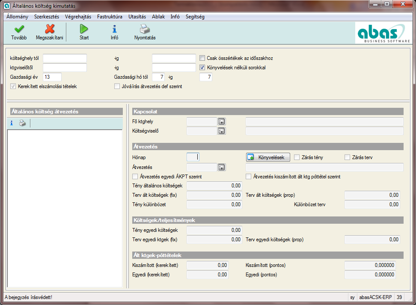
Task: Click the Tény egyedi költségek value
Action: (x=214, y=230)
